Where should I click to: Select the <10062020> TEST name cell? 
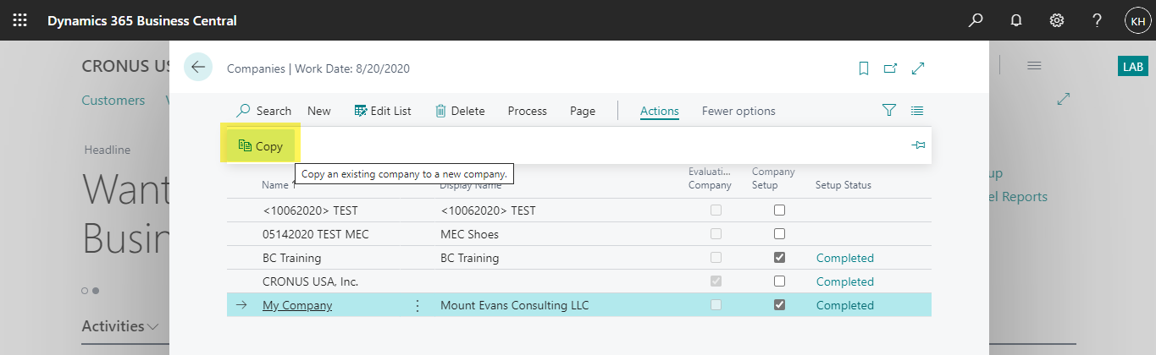point(310,210)
